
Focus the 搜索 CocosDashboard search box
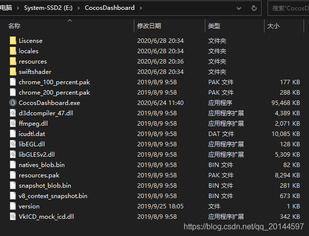coord(288,8)
